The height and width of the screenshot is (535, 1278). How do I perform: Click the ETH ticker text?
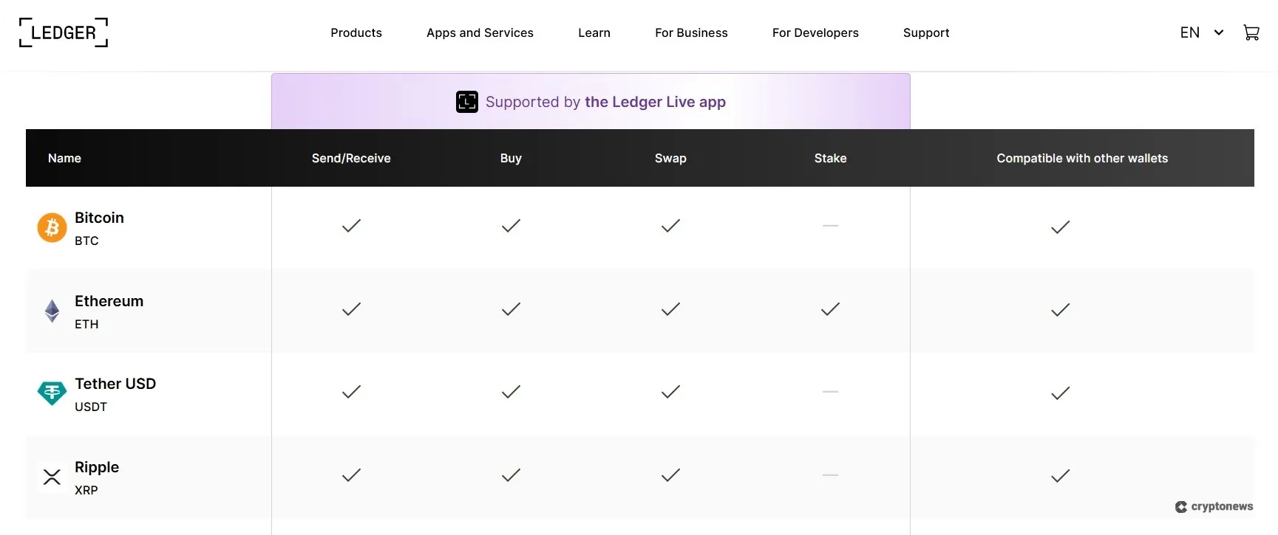pyautogui.click(x=86, y=324)
